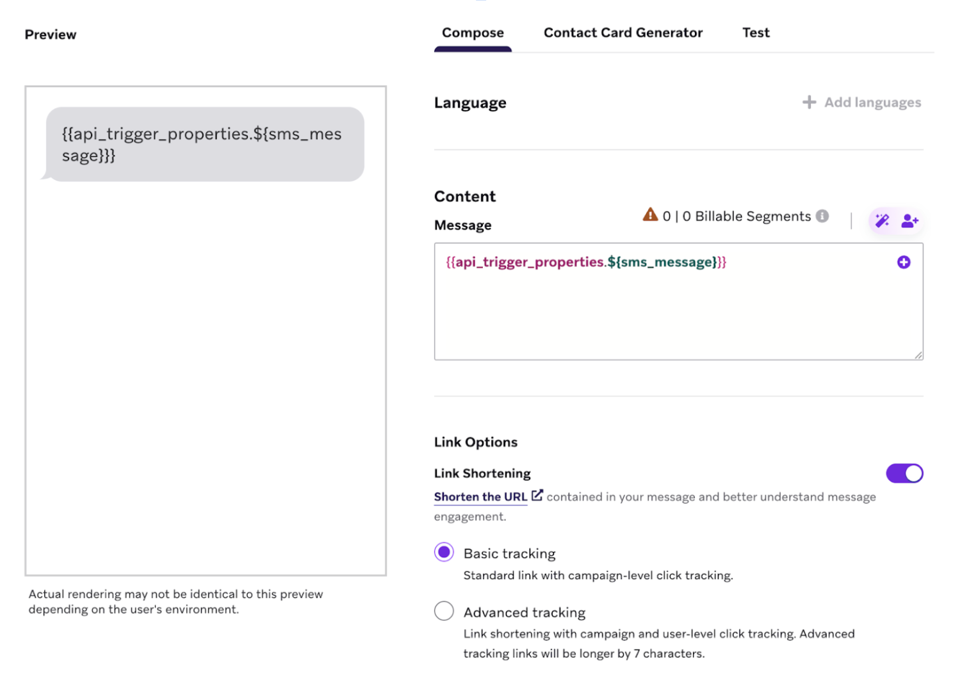Select the Basic tracking radio button
Screen dimensions: 960x686
click(x=444, y=551)
